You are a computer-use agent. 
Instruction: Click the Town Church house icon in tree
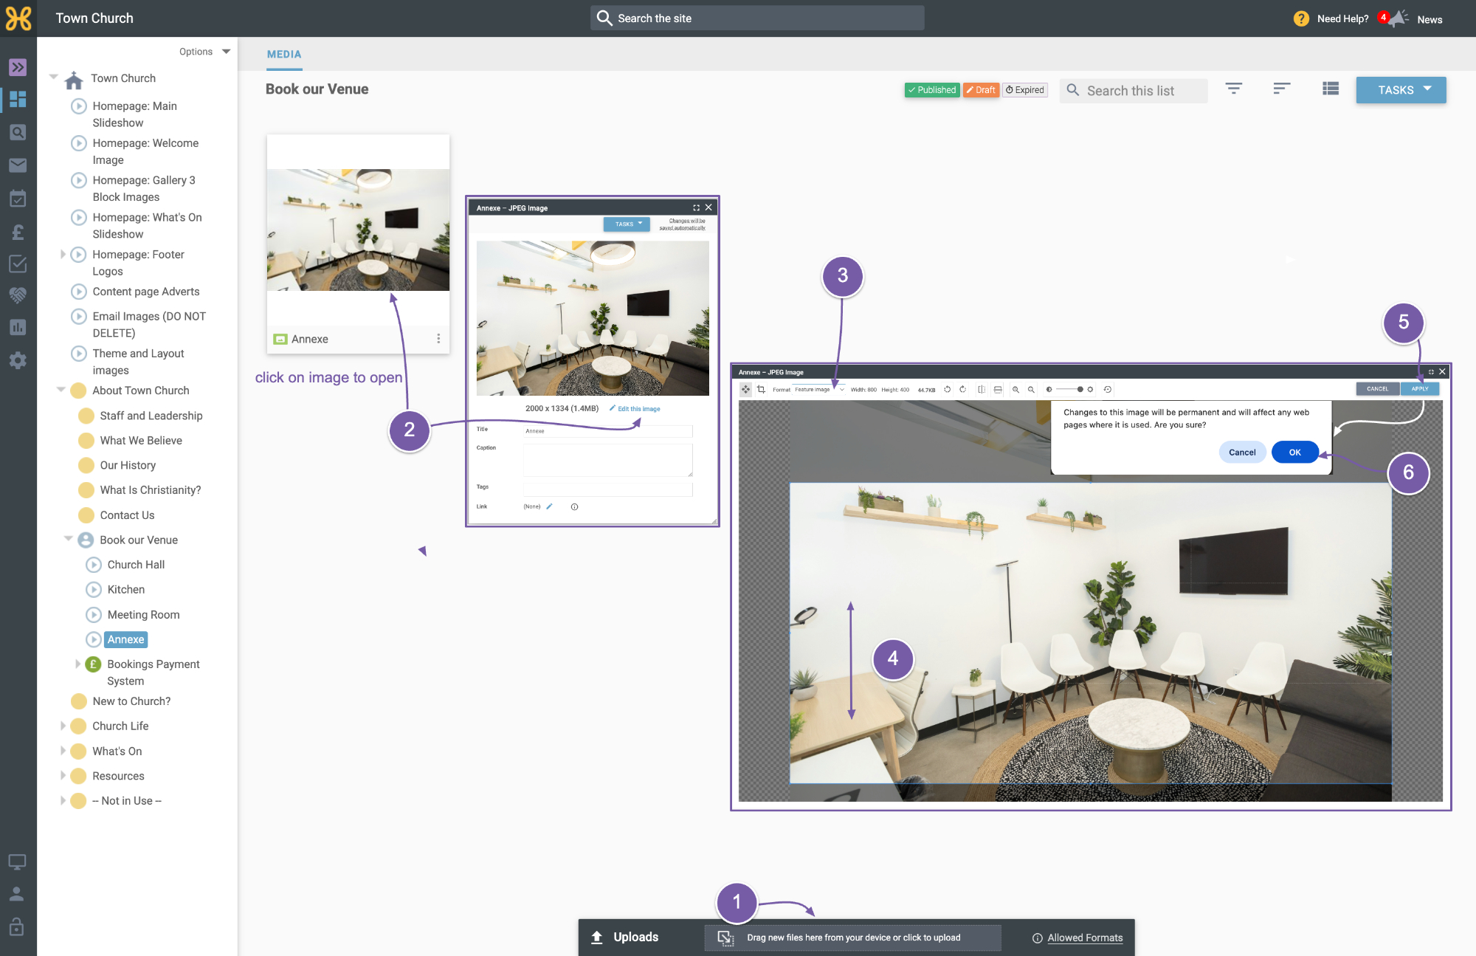74,79
